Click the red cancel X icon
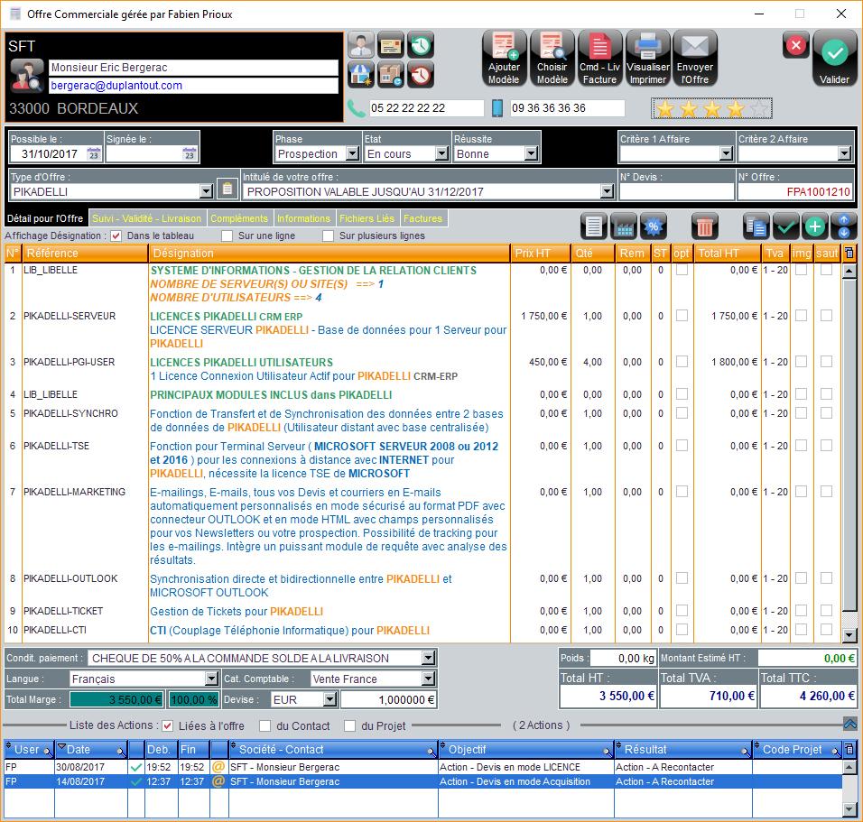 [x=796, y=45]
